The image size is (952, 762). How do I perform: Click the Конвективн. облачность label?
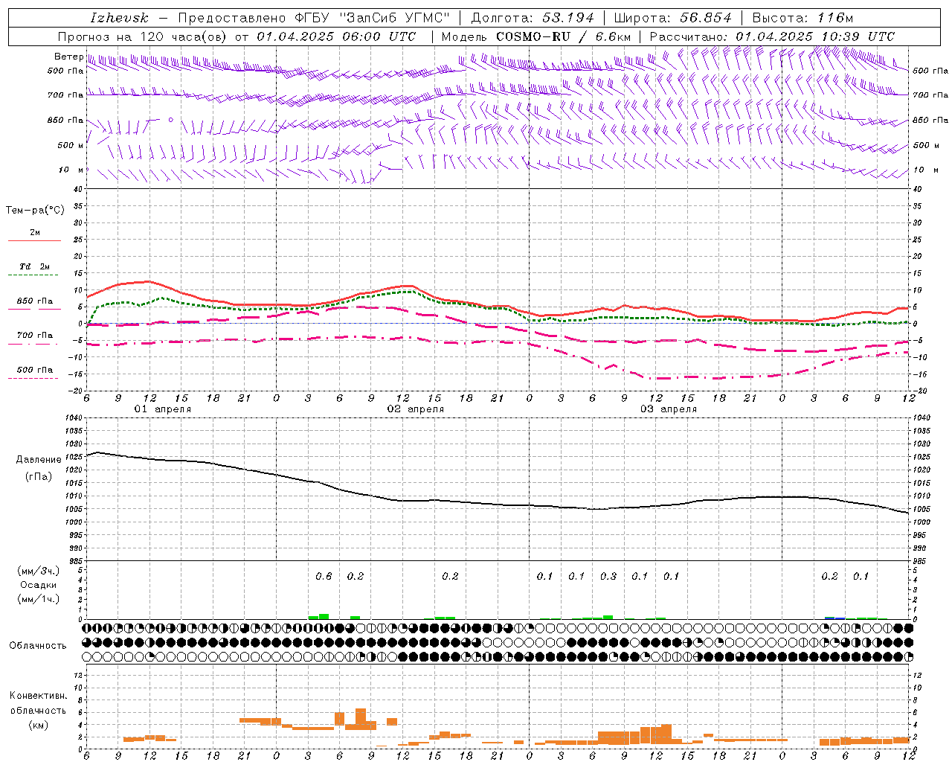point(38,703)
